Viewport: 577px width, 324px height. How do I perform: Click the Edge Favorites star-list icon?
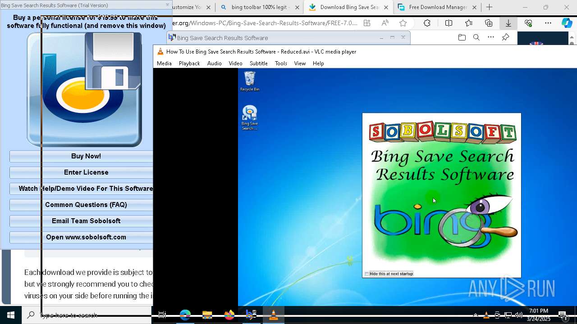(x=469, y=23)
